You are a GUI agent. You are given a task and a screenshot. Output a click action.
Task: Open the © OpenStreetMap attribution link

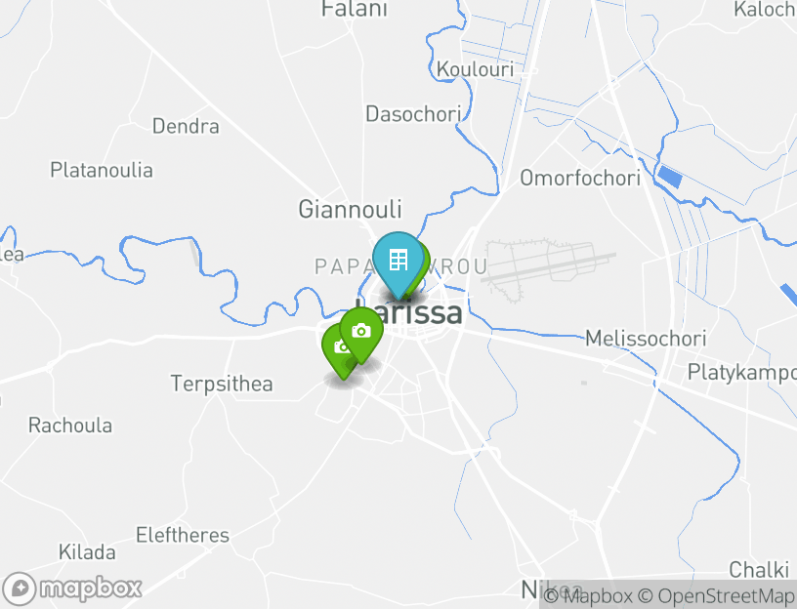coord(717,595)
